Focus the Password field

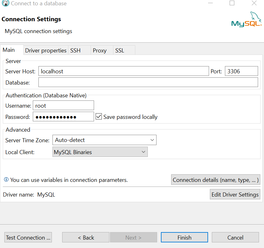[63, 117]
